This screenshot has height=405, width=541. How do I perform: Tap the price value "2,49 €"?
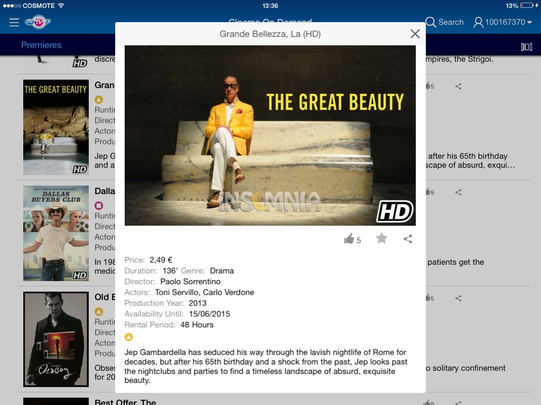pos(161,259)
